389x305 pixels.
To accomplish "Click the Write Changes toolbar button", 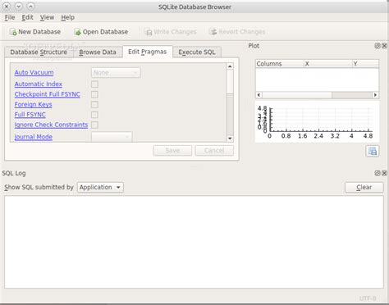I will point(170,32).
